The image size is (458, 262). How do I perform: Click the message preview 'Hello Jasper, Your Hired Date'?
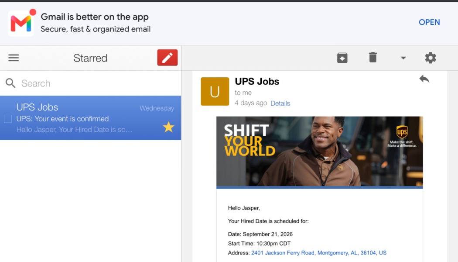[74, 130]
